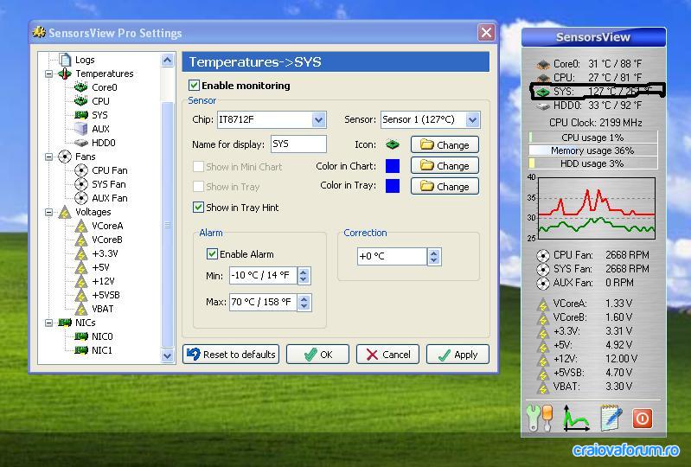Click the SYS Fan icon in SensorsView panel
Viewport: 691px width, 467px height.
coord(543,269)
